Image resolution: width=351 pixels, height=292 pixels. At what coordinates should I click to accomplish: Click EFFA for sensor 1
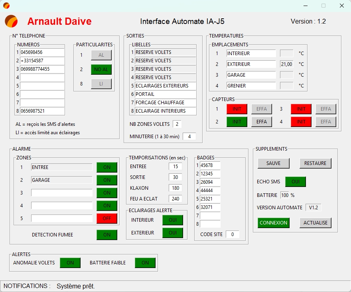[262, 109]
